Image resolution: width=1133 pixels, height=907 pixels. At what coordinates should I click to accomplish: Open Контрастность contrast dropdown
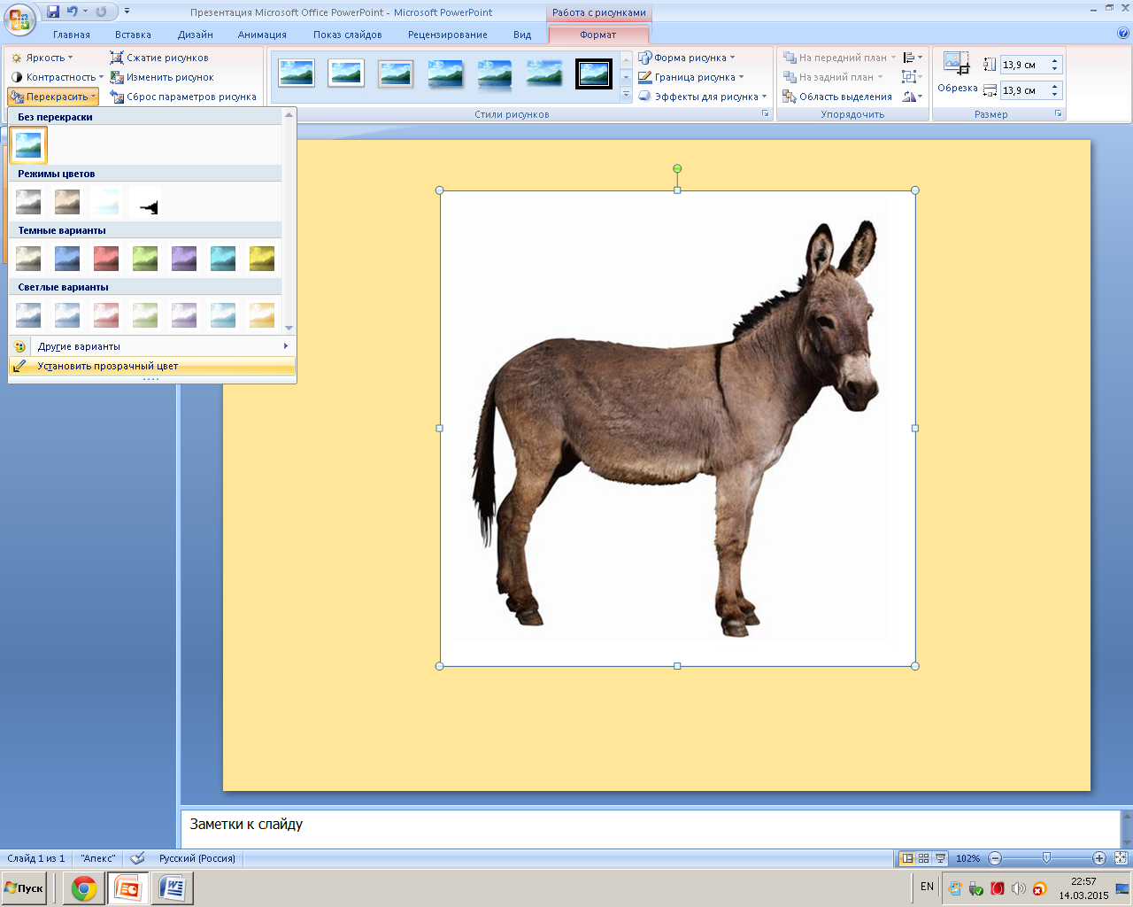pyautogui.click(x=57, y=77)
